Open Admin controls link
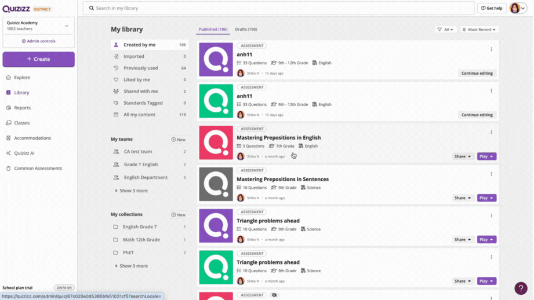The image size is (534, 300). click(38, 41)
